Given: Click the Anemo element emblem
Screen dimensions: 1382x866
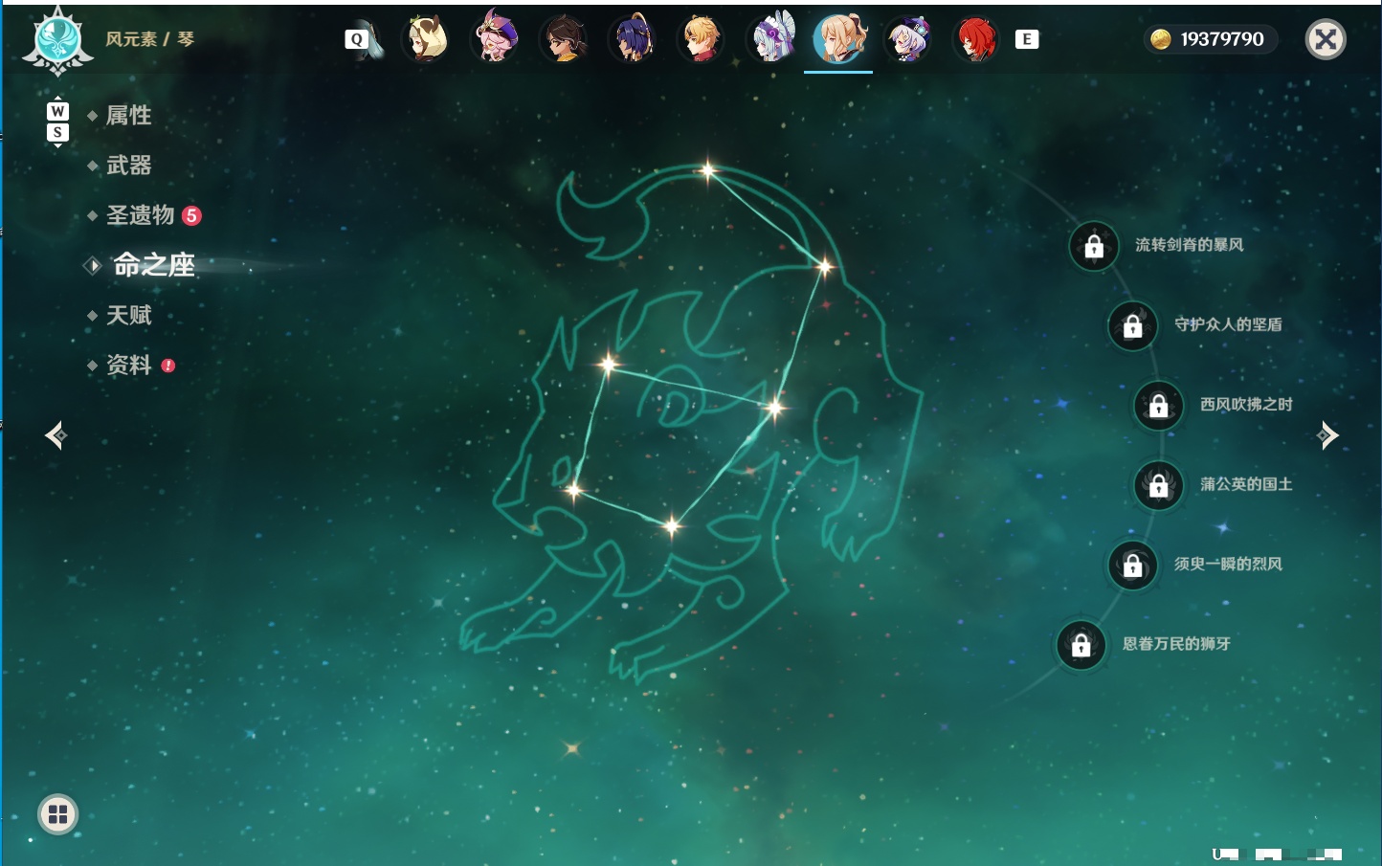Looking at the screenshot, I should coord(57,40).
